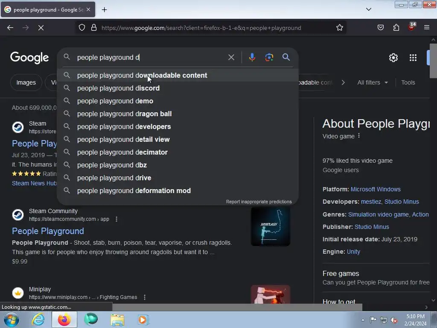Image resolution: width=437 pixels, height=328 pixels.
Task: Stop loading the page
Action: (41, 28)
